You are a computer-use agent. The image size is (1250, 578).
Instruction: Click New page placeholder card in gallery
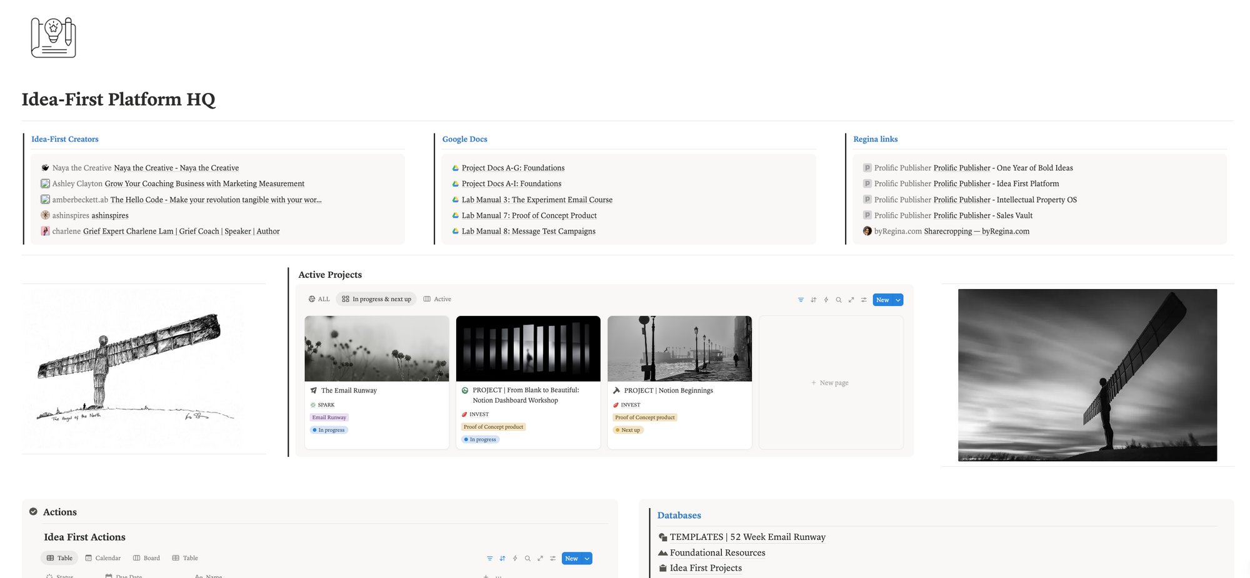(831, 383)
